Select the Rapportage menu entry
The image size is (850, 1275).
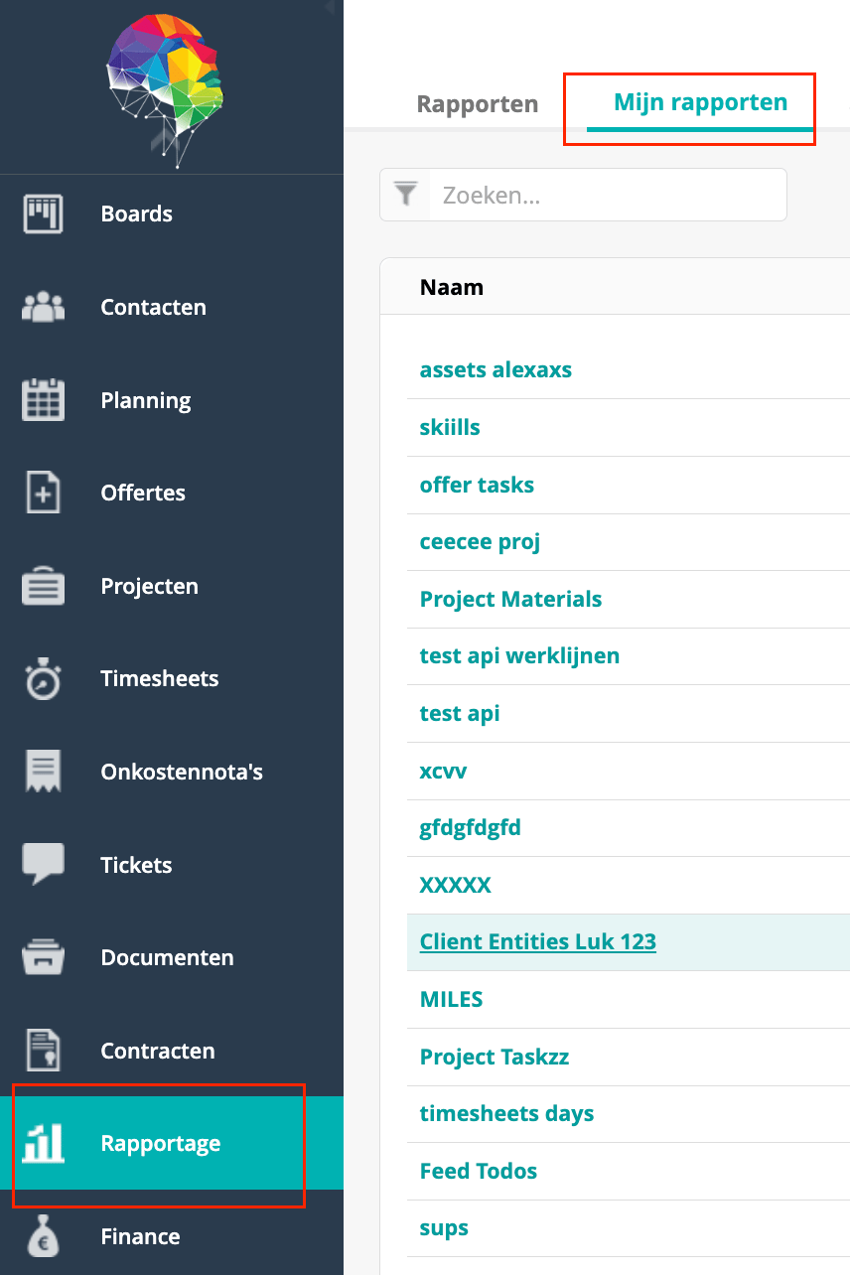172,1144
